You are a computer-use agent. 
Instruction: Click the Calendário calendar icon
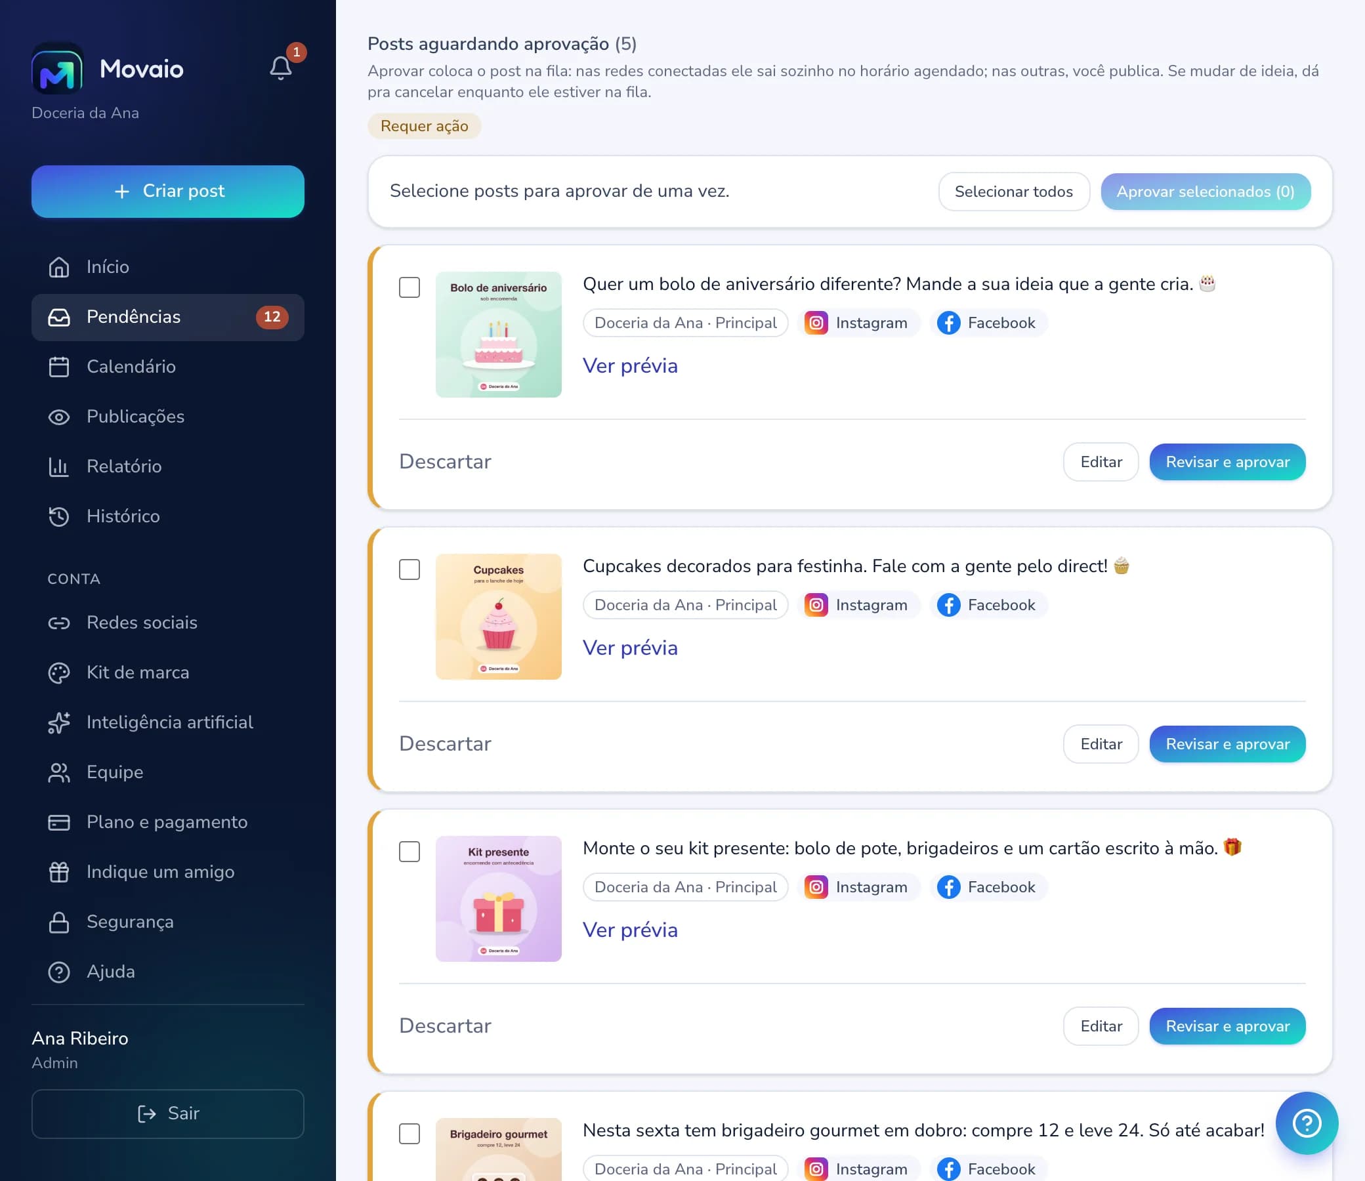(x=58, y=366)
